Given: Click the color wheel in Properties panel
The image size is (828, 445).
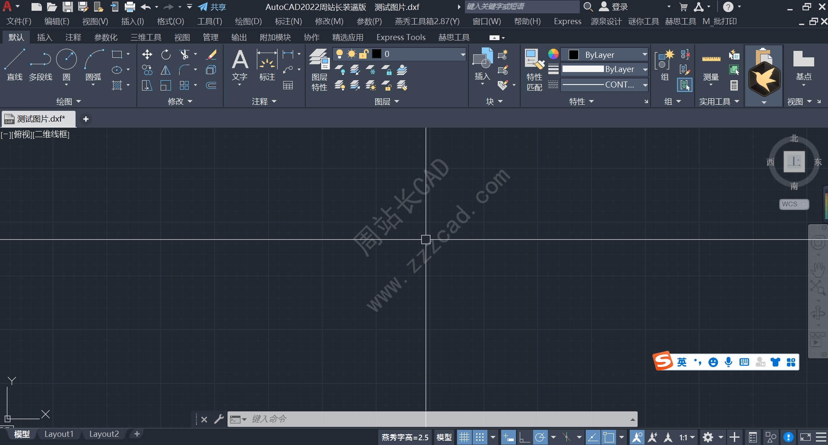Looking at the screenshot, I should [x=553, y=54].
